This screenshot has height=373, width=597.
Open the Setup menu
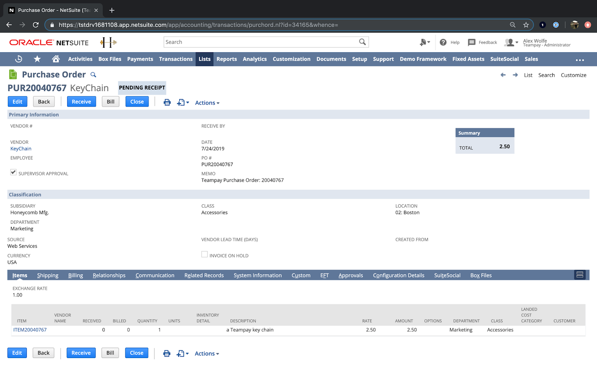point(359,59)
